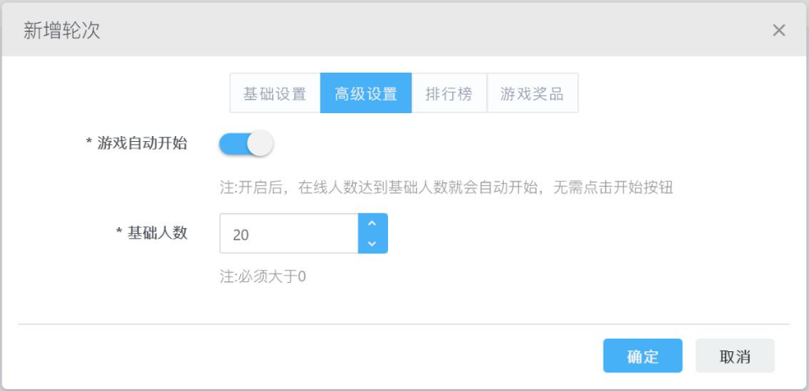Click the auto-start note beginning 注:开启后

point(446,187)
